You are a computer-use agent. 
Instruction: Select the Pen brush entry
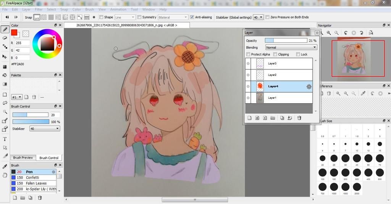[34, 172]
